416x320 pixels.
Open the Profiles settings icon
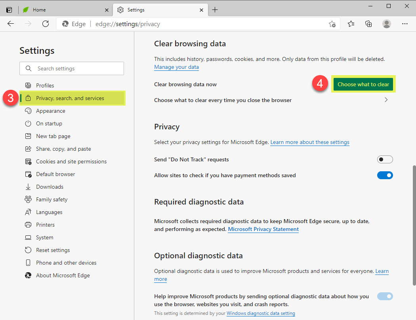(27, 85)
